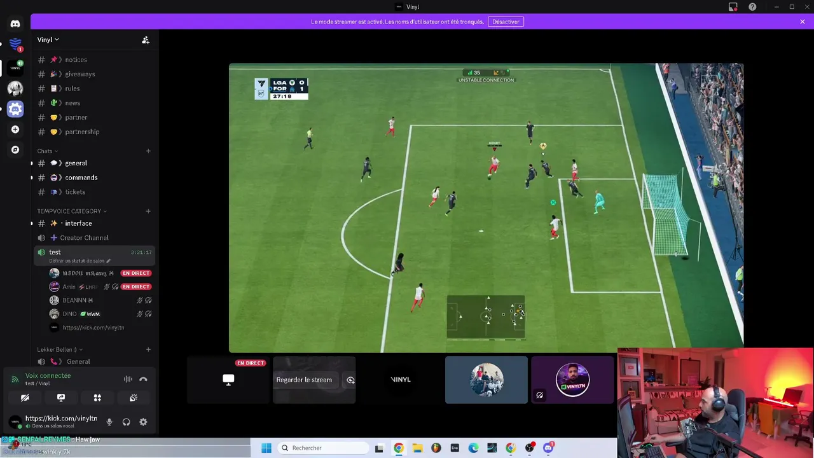The width and height of the screenshot is (814, 458).
Task: Open the general text channel under Chats
Action: click(x=94, y=163)
